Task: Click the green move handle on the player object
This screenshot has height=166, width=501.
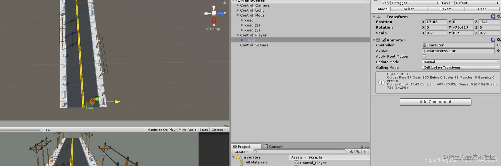Action: click(x=97, y=98)
